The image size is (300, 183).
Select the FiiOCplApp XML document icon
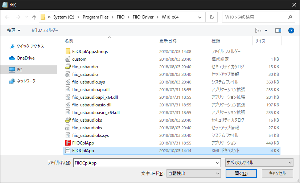click(68, 150)
